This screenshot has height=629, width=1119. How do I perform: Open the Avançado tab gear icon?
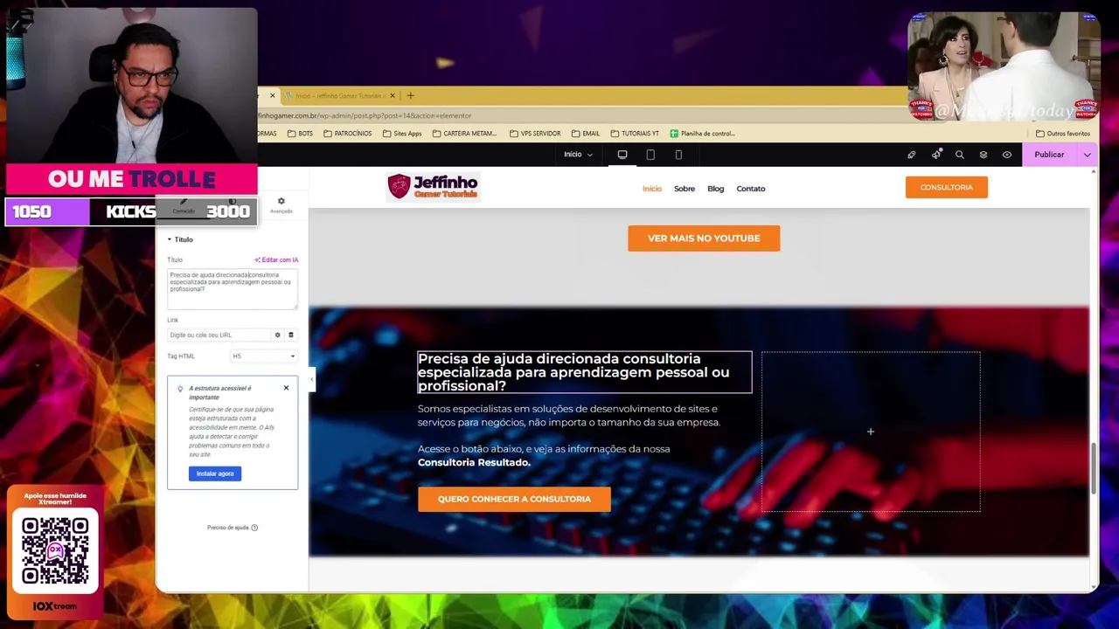[281, 205]
